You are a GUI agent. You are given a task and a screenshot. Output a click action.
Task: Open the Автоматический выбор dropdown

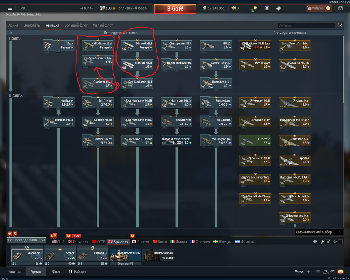click(319, 232)
